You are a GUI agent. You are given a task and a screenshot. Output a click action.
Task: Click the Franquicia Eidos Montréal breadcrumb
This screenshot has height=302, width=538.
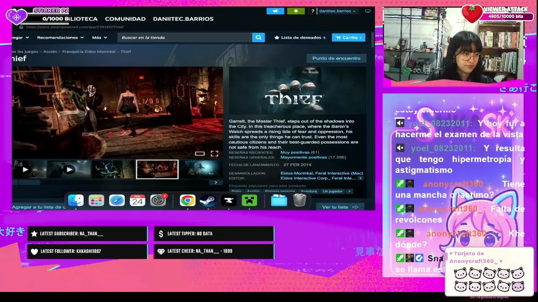point(89,52)
